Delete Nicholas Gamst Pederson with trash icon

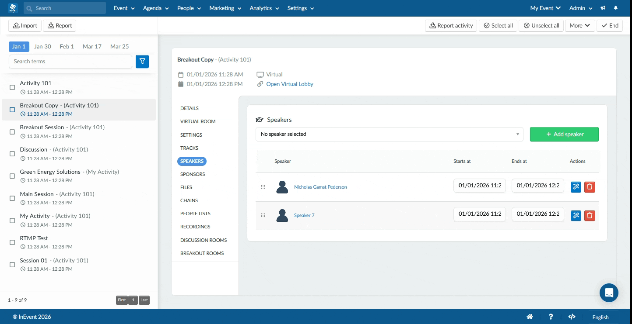tap(590, 187)
